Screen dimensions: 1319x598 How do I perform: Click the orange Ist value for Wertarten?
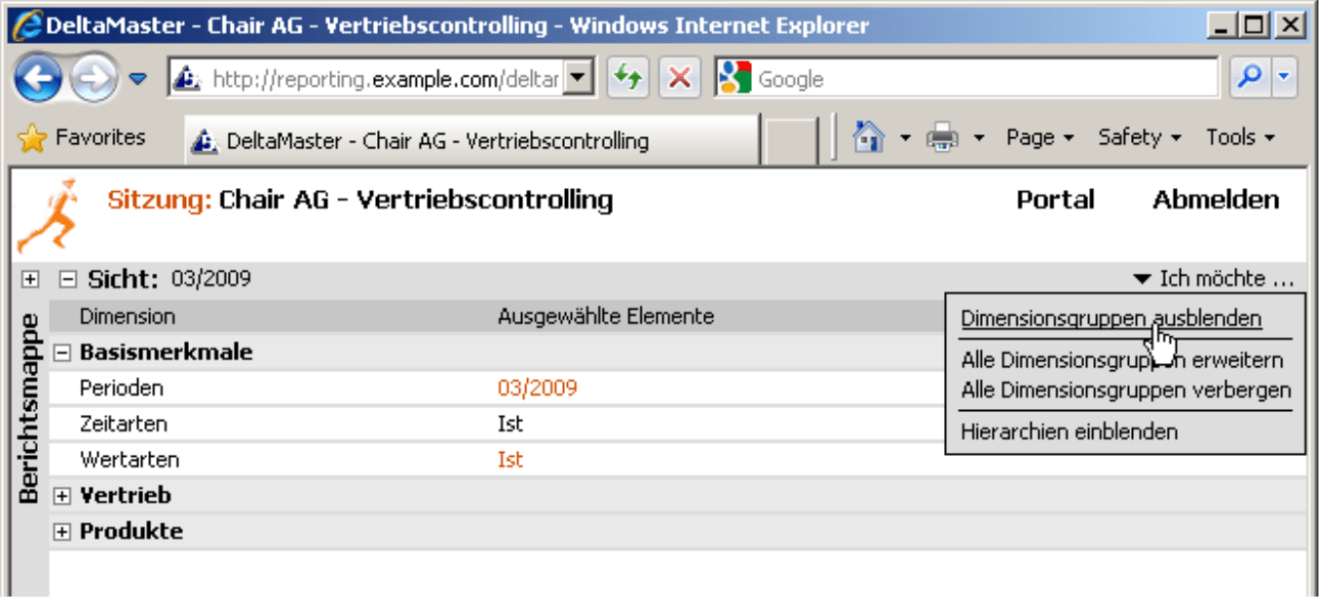[510, 460]
